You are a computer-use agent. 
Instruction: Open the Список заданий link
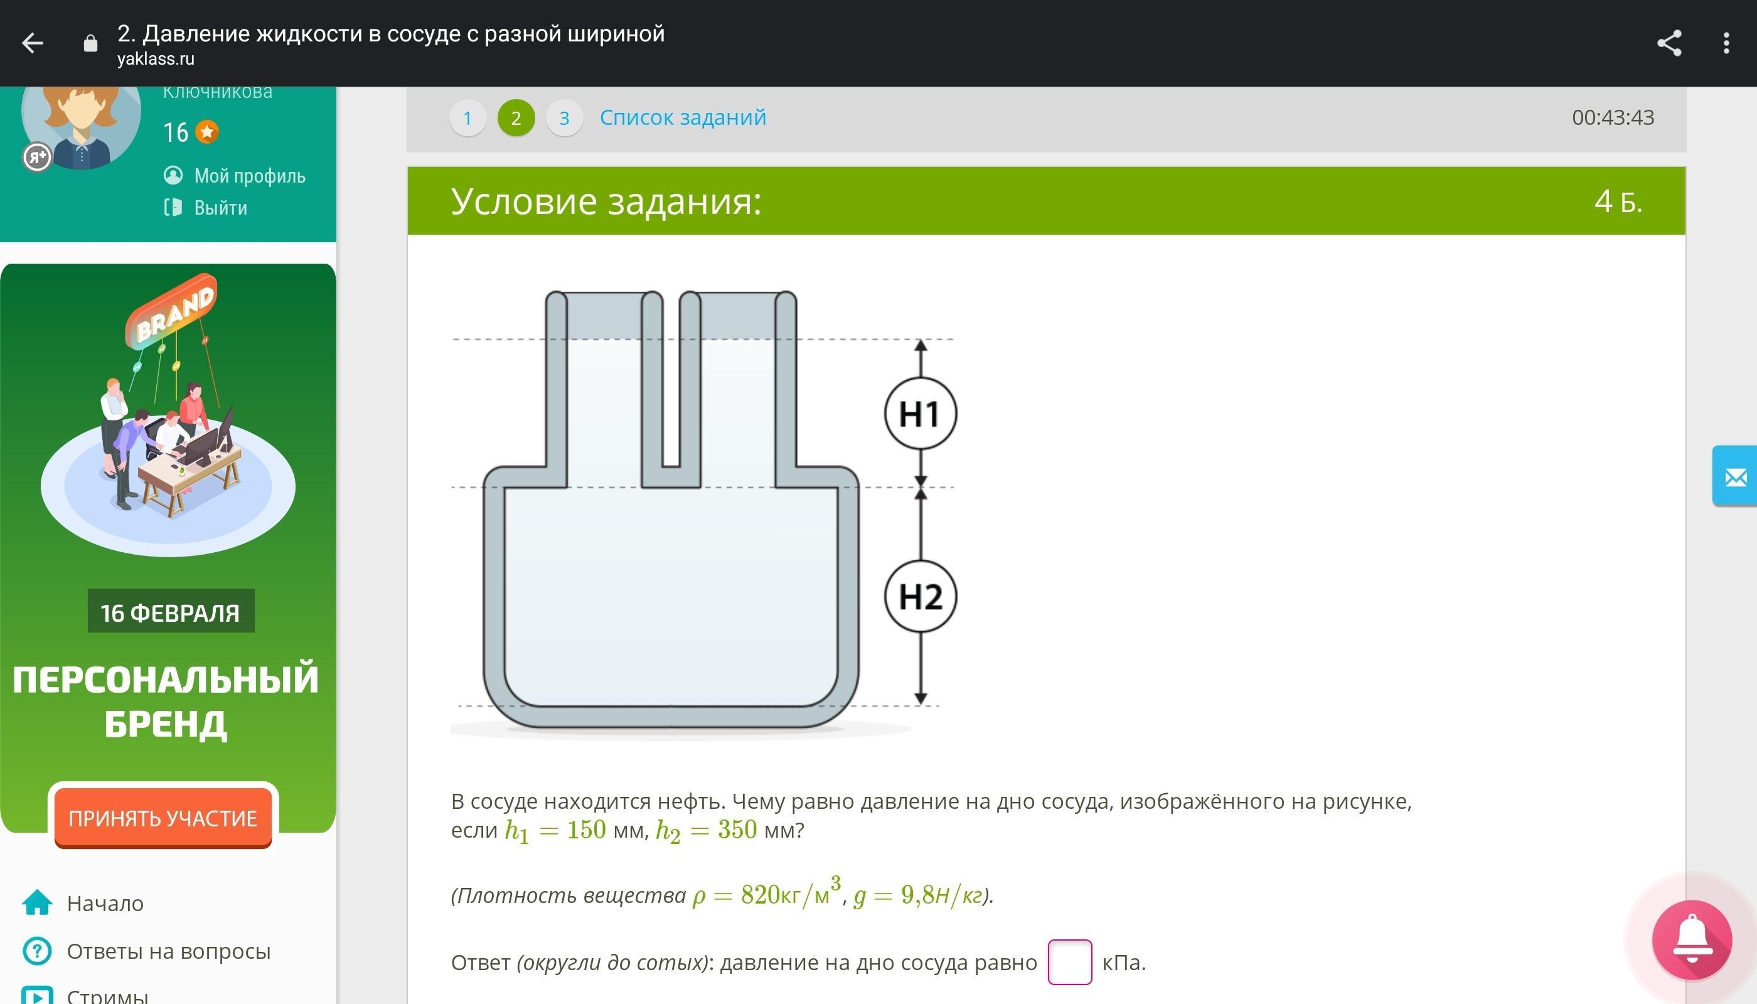click(682, 117)
